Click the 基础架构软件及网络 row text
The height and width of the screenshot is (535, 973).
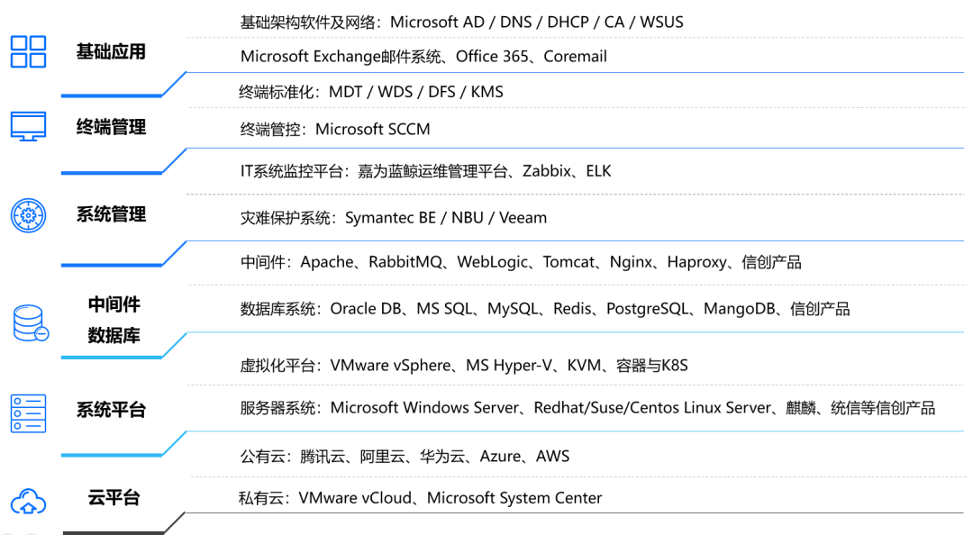click(x=461, y=23)
